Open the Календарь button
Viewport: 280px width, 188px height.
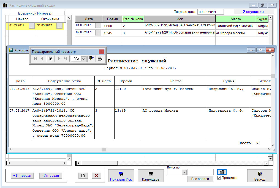click(151, 176)
